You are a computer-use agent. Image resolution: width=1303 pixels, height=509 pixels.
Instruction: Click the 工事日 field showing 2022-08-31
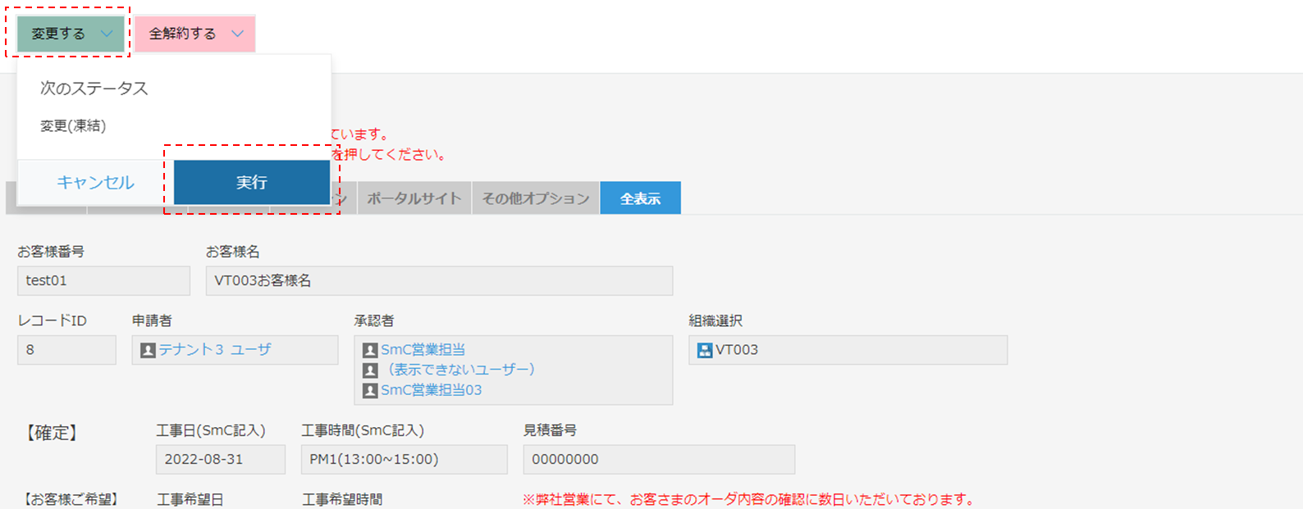pyautogui.click(x=221, y=460)
